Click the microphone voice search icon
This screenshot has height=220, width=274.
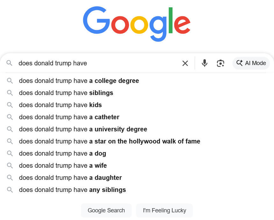[205, 63]
